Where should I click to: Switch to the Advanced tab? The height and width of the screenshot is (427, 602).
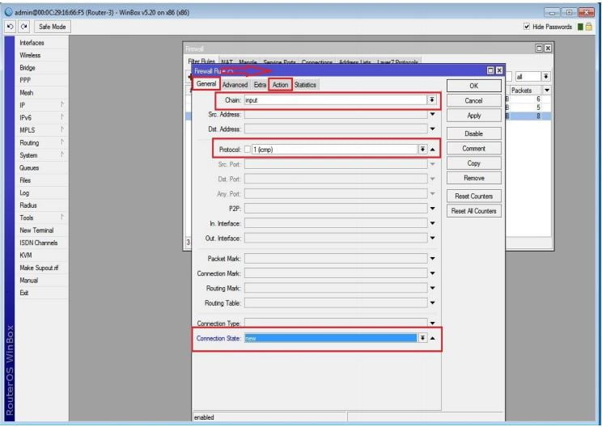pos(235,85)
